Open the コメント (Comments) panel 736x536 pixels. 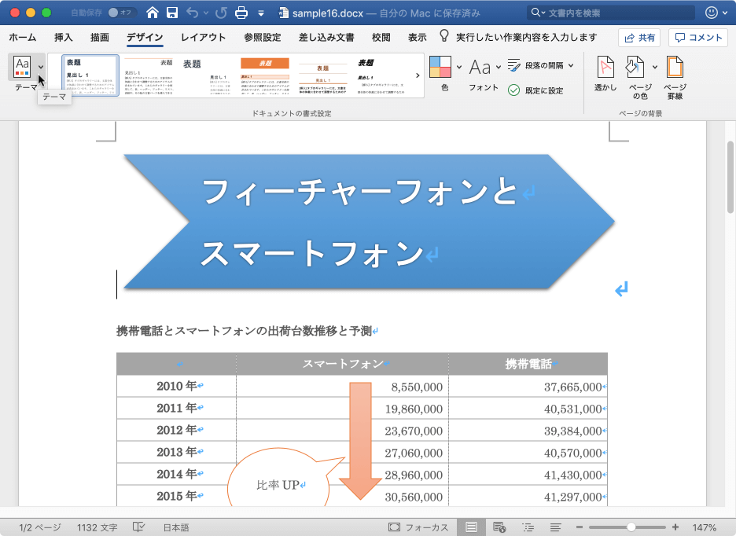pyautogui.click(x=699, y=36)
